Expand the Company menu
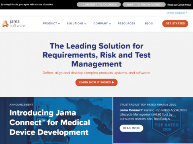193x144 pixels. 102,24
